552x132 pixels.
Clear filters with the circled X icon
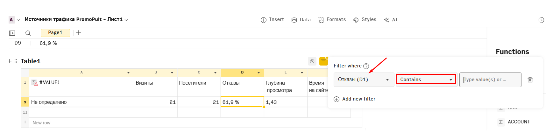[312, 61]
